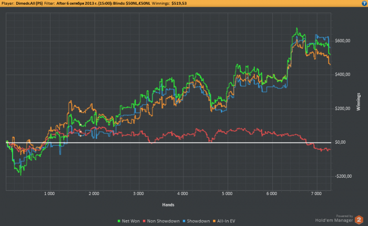Click the player name Dimedr.All (PS)

(x=29, y=3)
